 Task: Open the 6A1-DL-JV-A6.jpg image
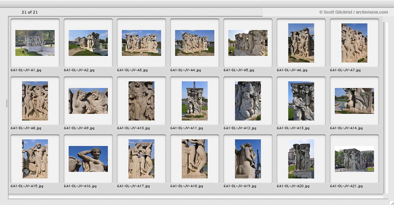(x=301, y=43)
